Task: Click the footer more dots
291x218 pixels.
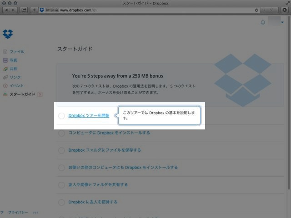Action: [x=35, y=213]
